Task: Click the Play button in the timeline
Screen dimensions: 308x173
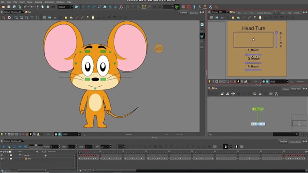Action: [4, 146]
